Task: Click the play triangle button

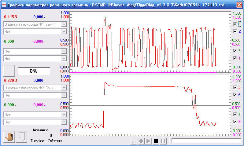Action: pos(148,141)
